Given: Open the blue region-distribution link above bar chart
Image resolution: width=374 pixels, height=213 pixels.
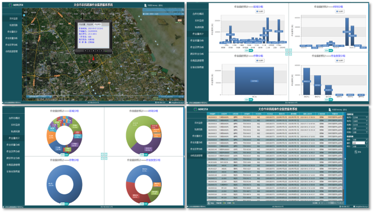Looking at the screenshot, I should pyautogui.click(x=258, y=7).
